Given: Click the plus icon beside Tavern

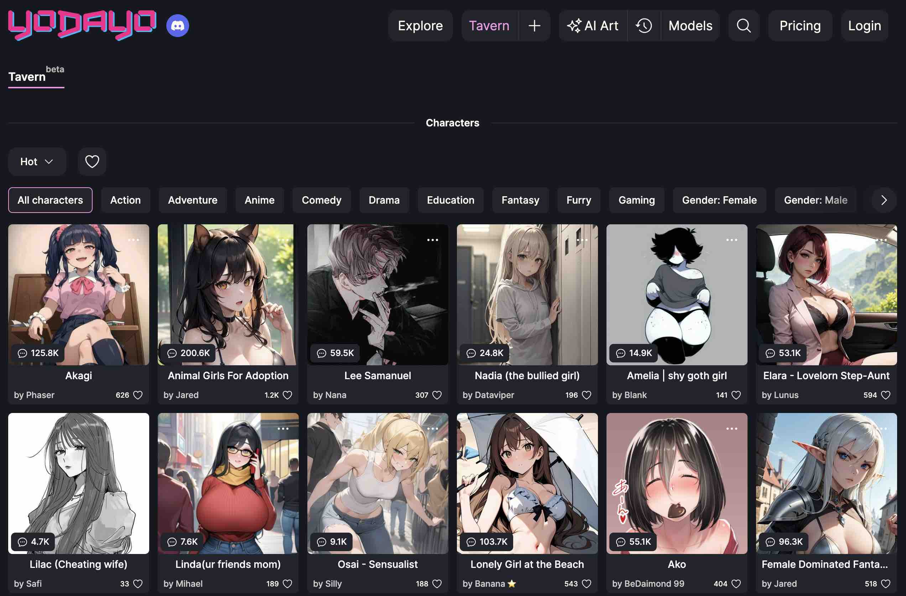Looking at the screenshot, I should pos(534,26).
